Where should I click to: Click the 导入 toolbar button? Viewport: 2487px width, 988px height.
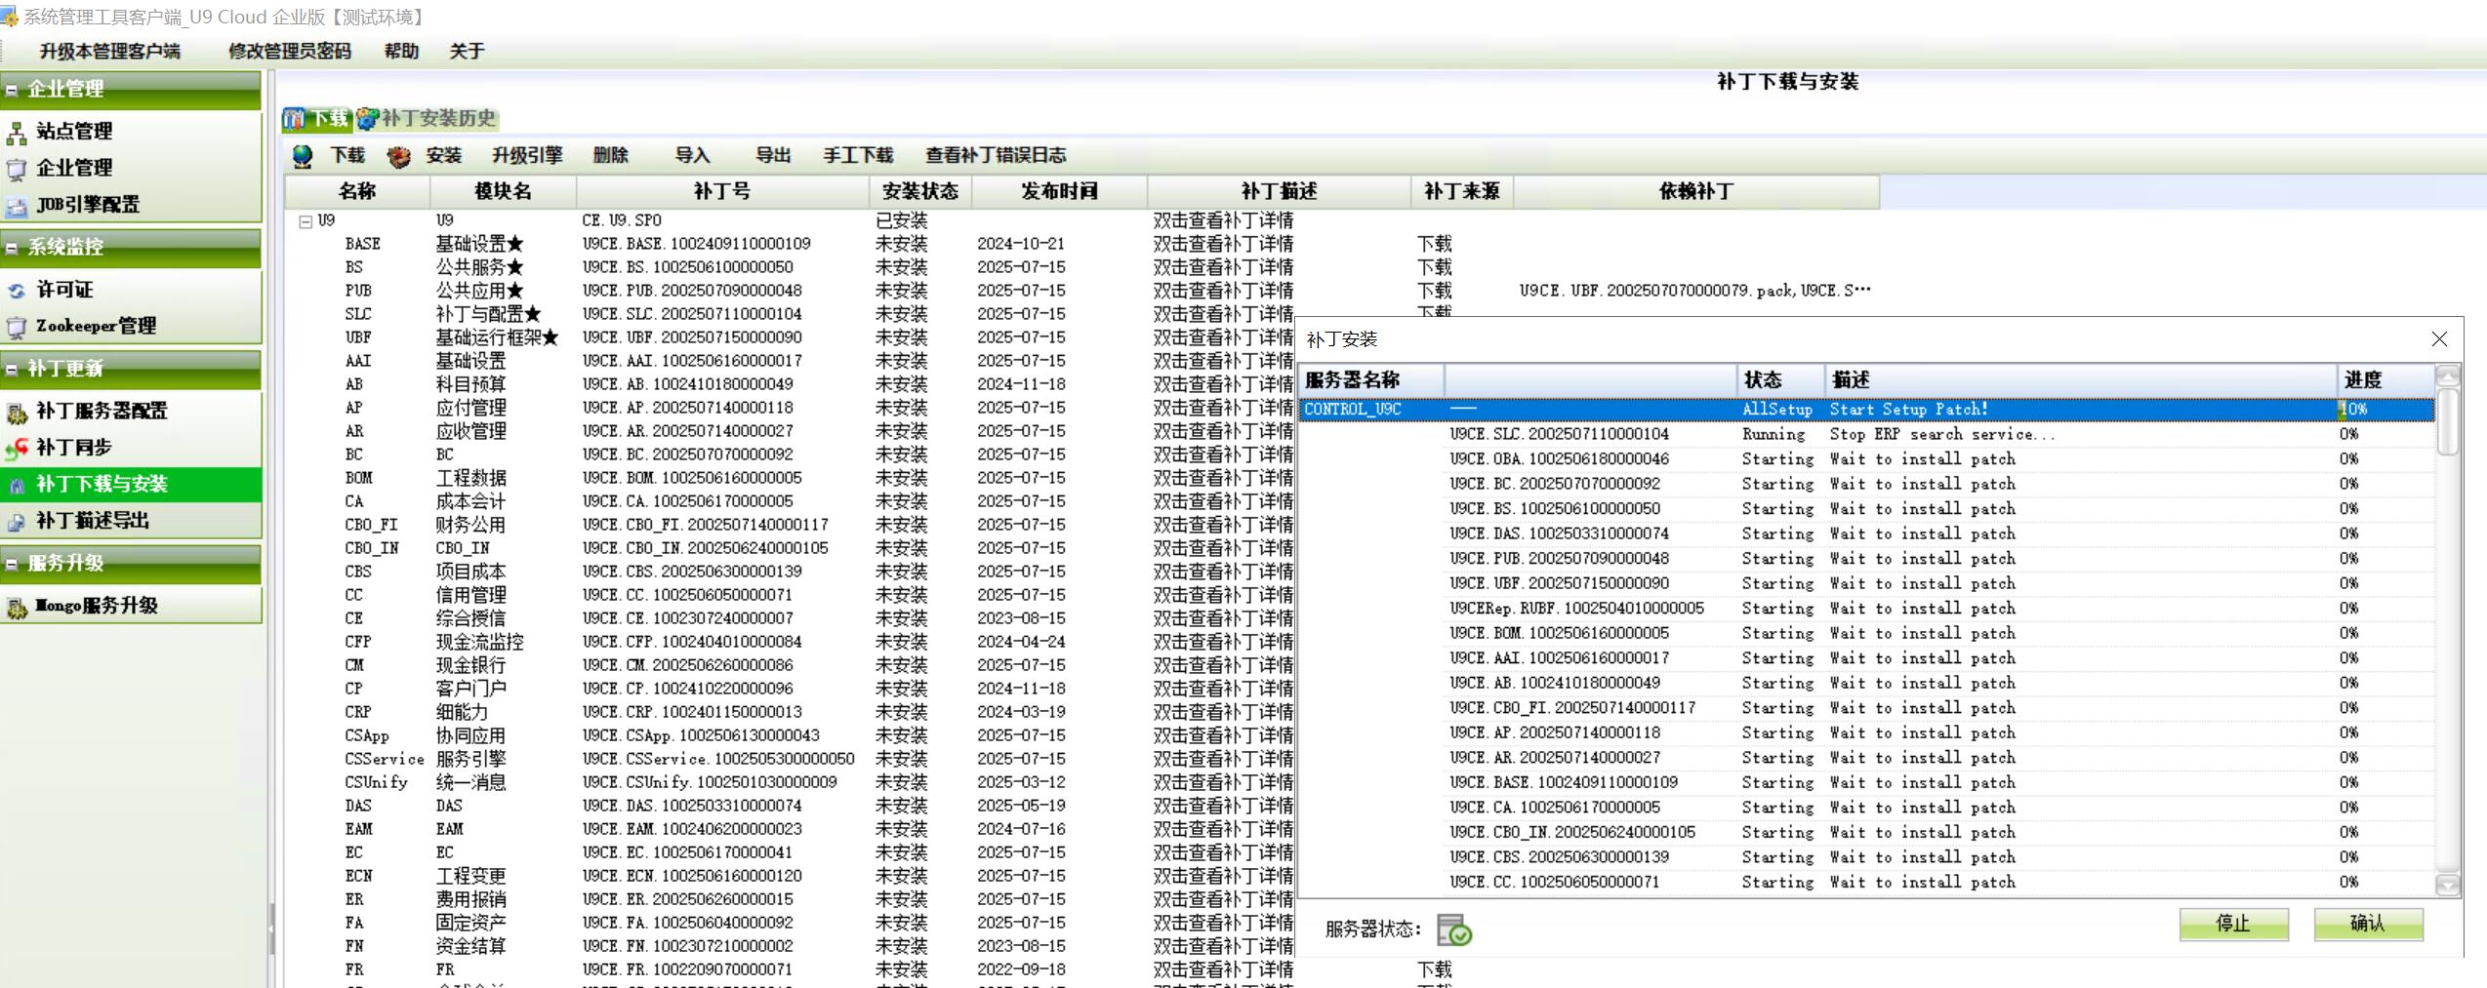pos(692,155)
